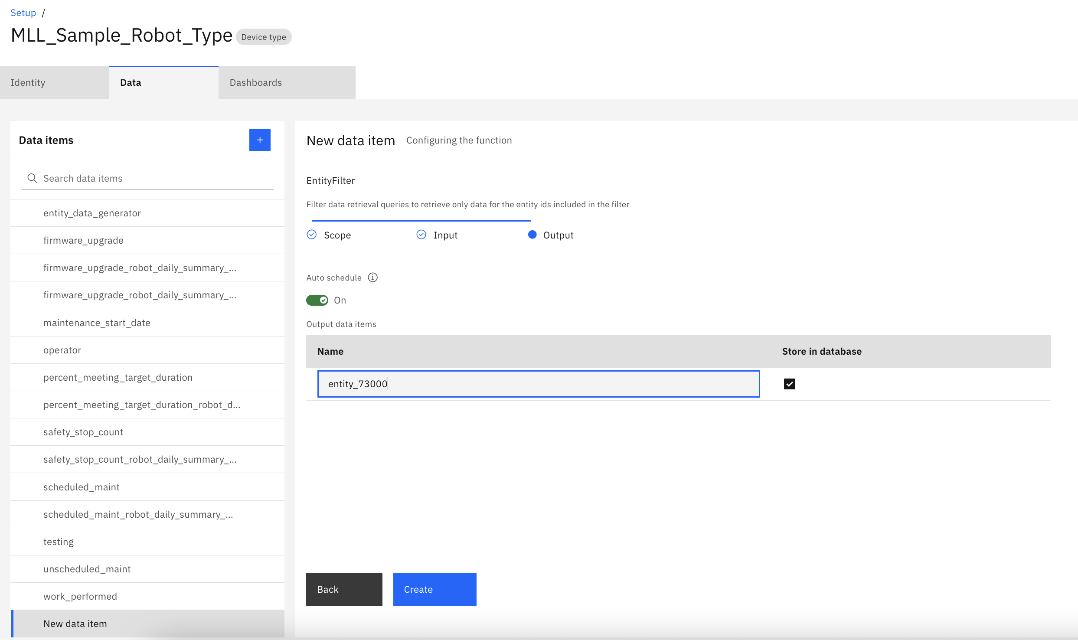Go to completed Input step
Image resolution: width=1078 pixels, height=640 pixels.
(437, 235)
